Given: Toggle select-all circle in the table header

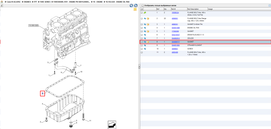Looking at the screenshot, I should (x=142, y=9).
